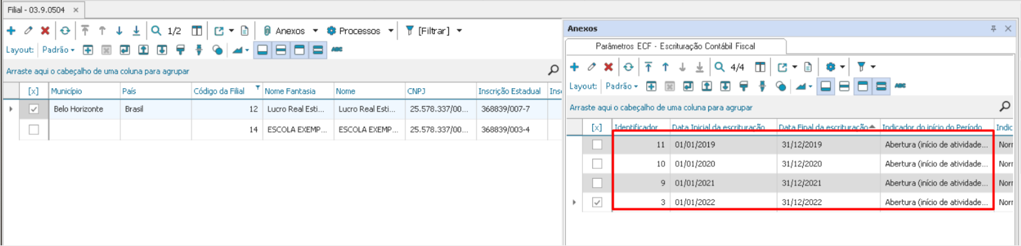This screenshot has height=246, width=1021.
Task: Delete the selected Filial with red X icon
Action: click(45, 31)
